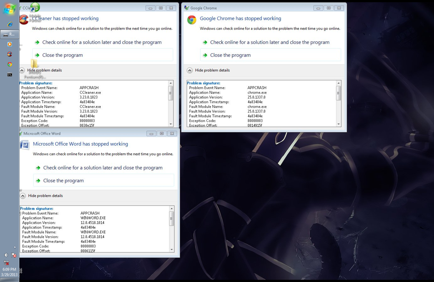The width and height of the screenshot is (434, 282).
Task: Open the Command Prompt taskbar icon
Action: 9,75
